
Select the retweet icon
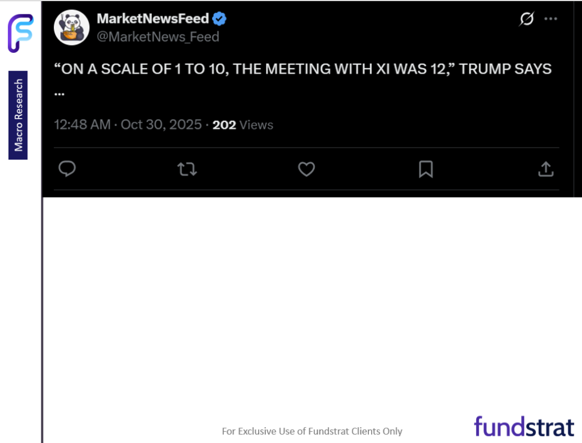coord(187,169)
